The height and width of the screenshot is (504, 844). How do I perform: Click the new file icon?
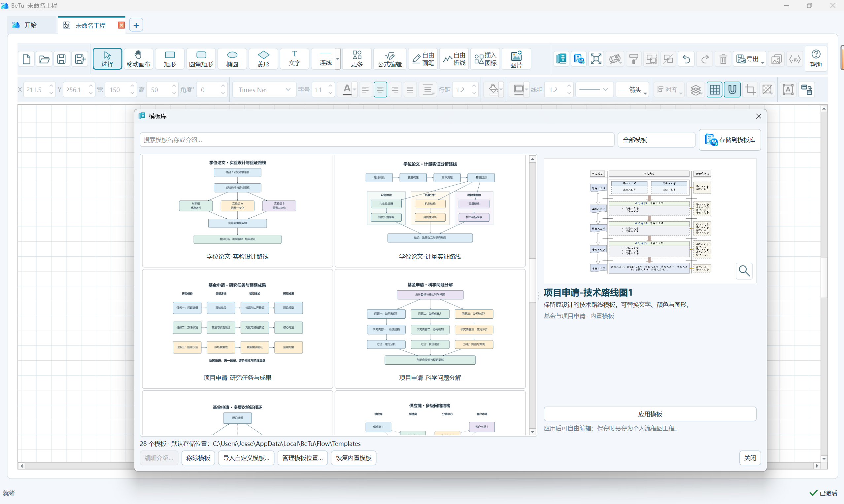26,59
